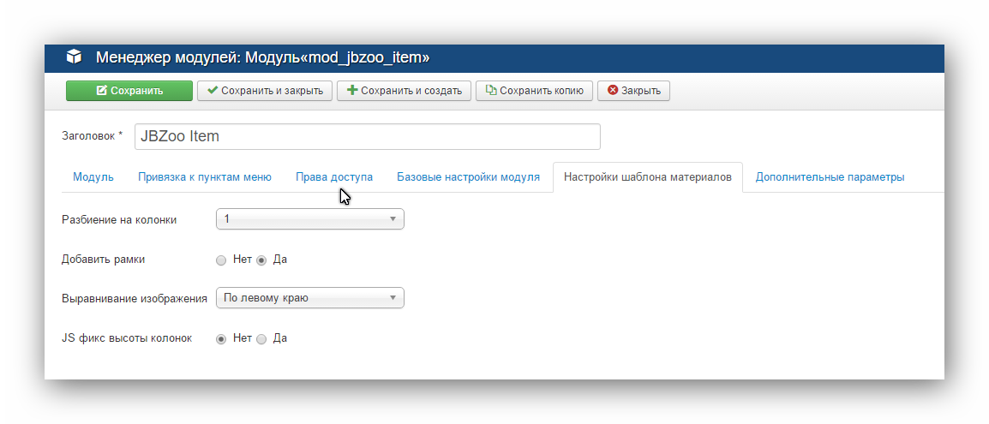Expand the Выравнивание изображения dropdown
Viewport: 989px width, 424px height.
309,298
